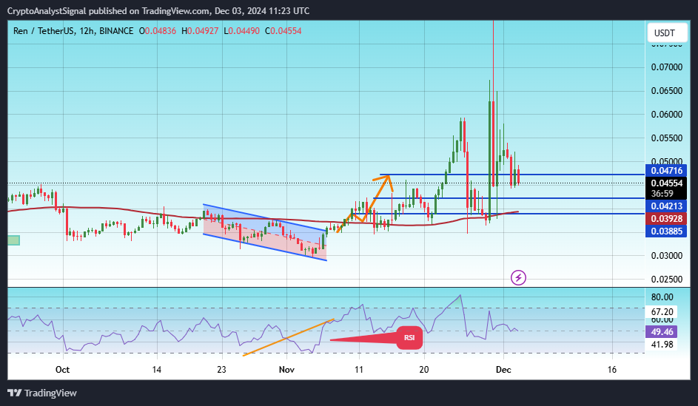This screenshot has width=698, height=406.
Task: Click the red 0.03928 moving average label
Action: (666, 219)
